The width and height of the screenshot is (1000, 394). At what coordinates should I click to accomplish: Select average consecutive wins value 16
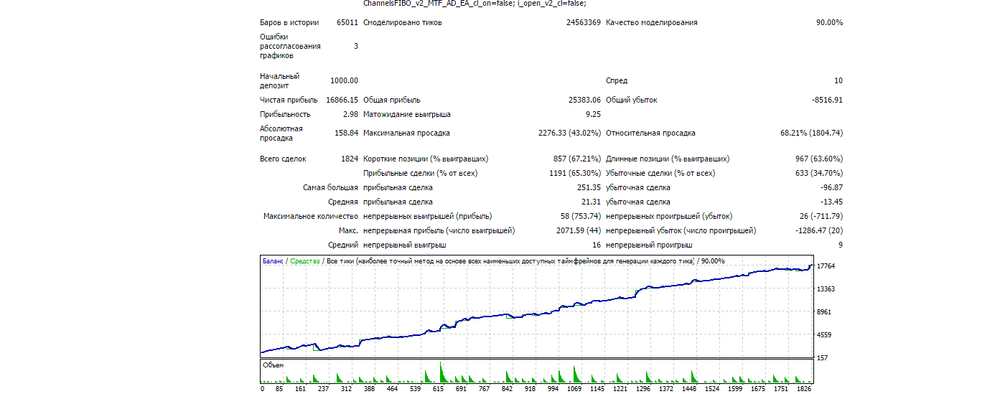point(597,245)
